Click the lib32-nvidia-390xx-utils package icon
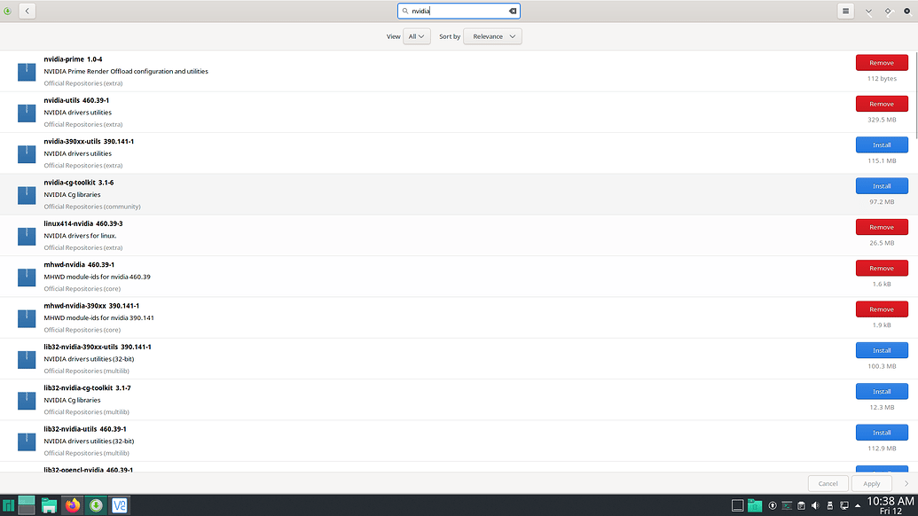The height and width of the screenshot is (516, 918). pyautogui.click(x=27, y=359)
